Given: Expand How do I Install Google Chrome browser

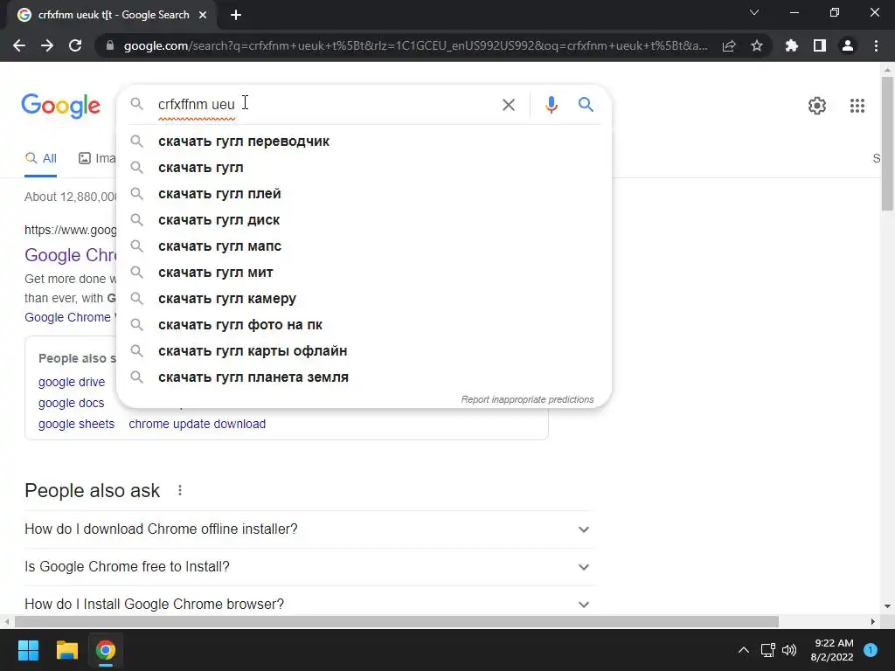Looking at the screenshot, I should click(309, 604).
